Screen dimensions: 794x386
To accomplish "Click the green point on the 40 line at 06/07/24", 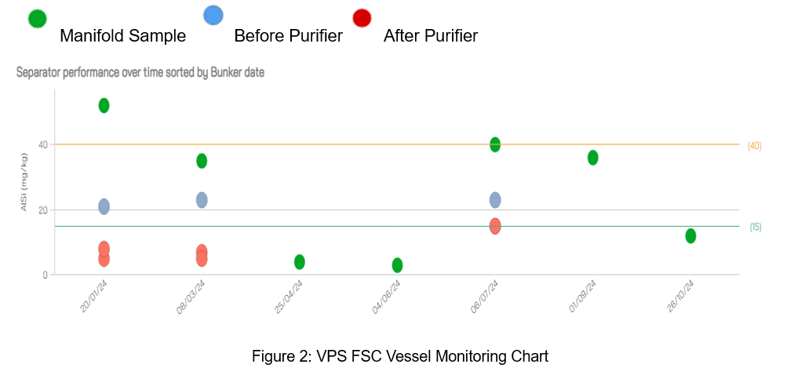I will pyautogui.click(x=495, y=144).
